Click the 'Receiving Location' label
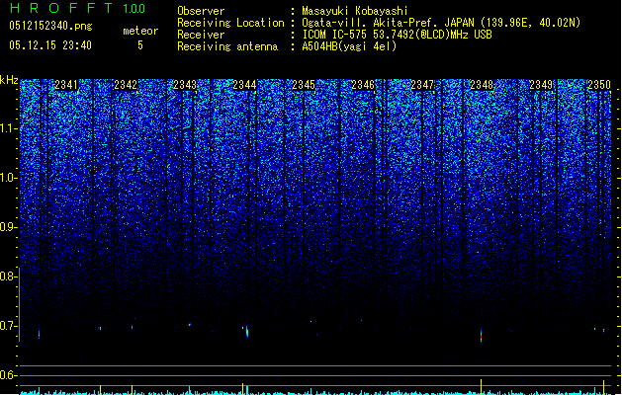 [x=230, y=23]
